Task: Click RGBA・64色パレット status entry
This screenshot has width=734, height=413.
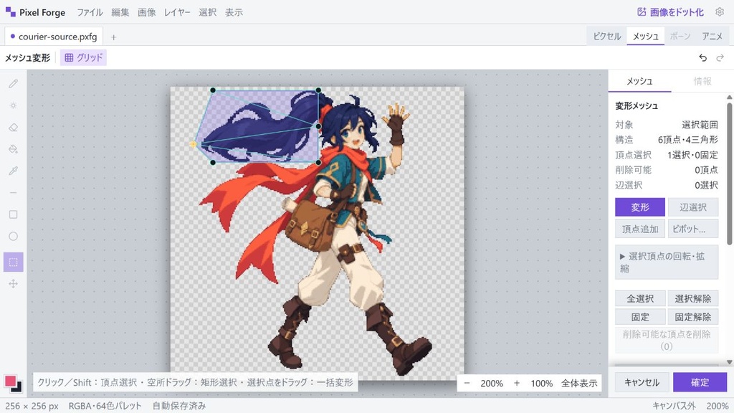Action: point(105,406)
